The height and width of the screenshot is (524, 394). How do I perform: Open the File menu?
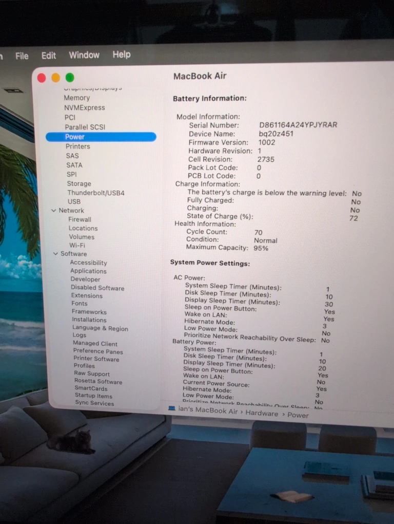[x=22, y=56]
